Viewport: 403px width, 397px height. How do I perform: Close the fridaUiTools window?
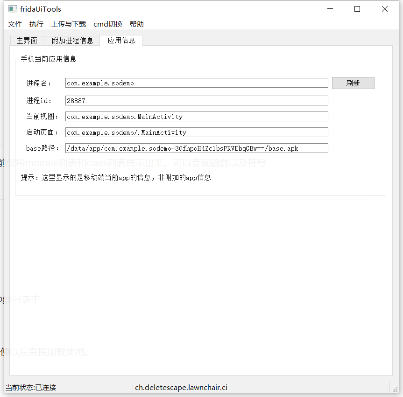(x=385, y=9)
